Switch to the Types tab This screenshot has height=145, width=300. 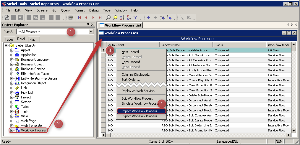[9, 39]
